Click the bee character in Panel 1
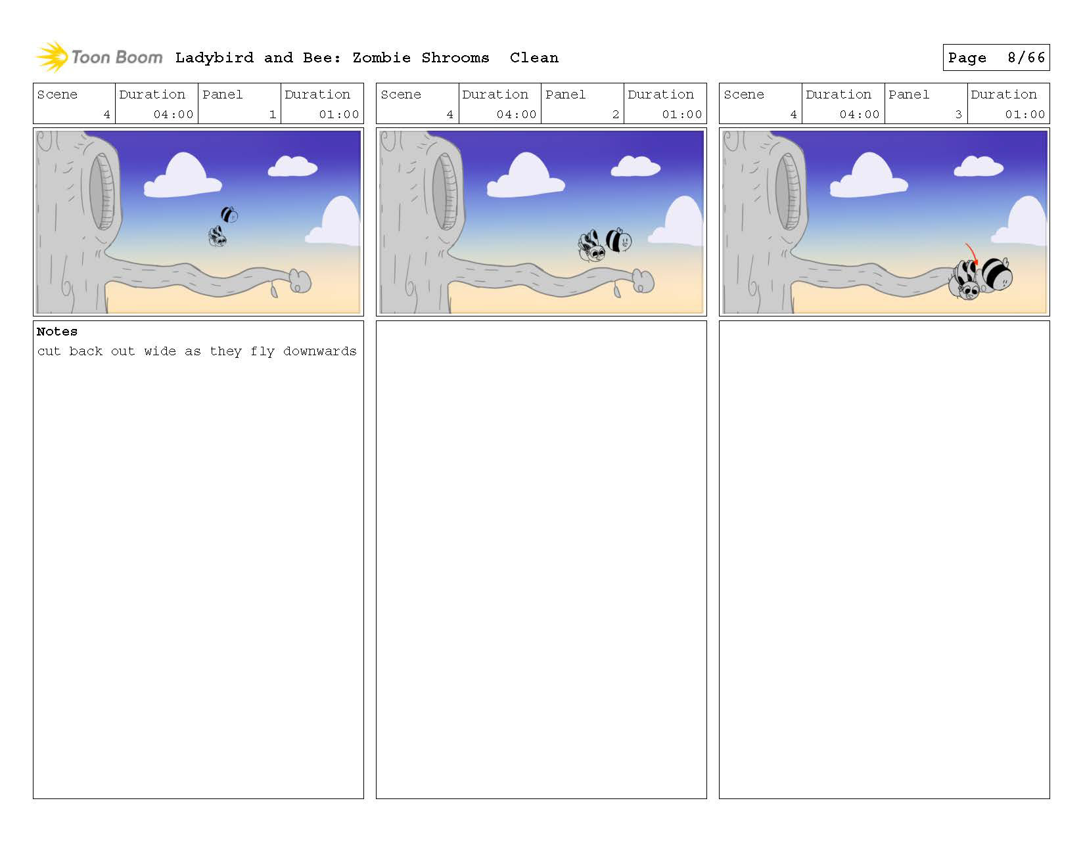Screen dimensions: 1083x849 pos(229,214)
